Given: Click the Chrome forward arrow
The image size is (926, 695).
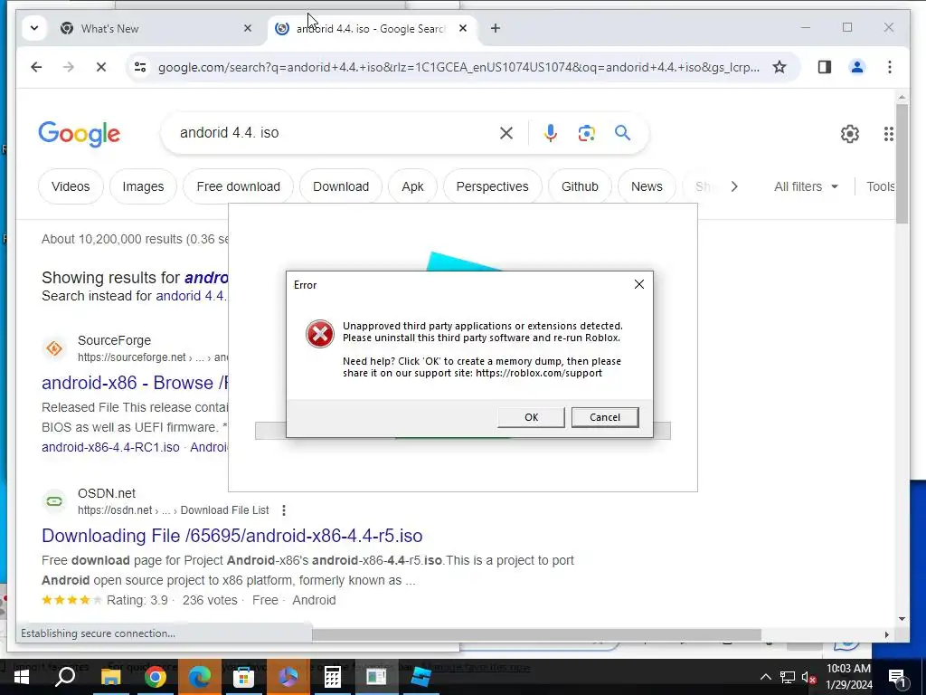Looking at the screenshot, I should pyautogui.click(x=69, y=67).
